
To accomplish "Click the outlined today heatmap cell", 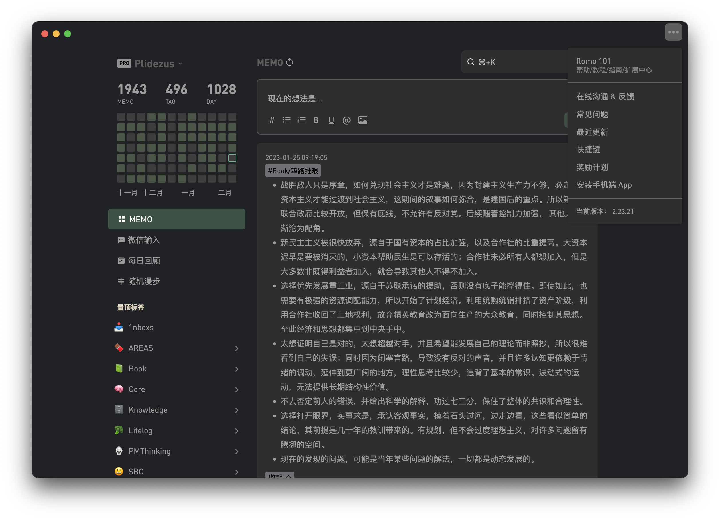I will point(232,158).
